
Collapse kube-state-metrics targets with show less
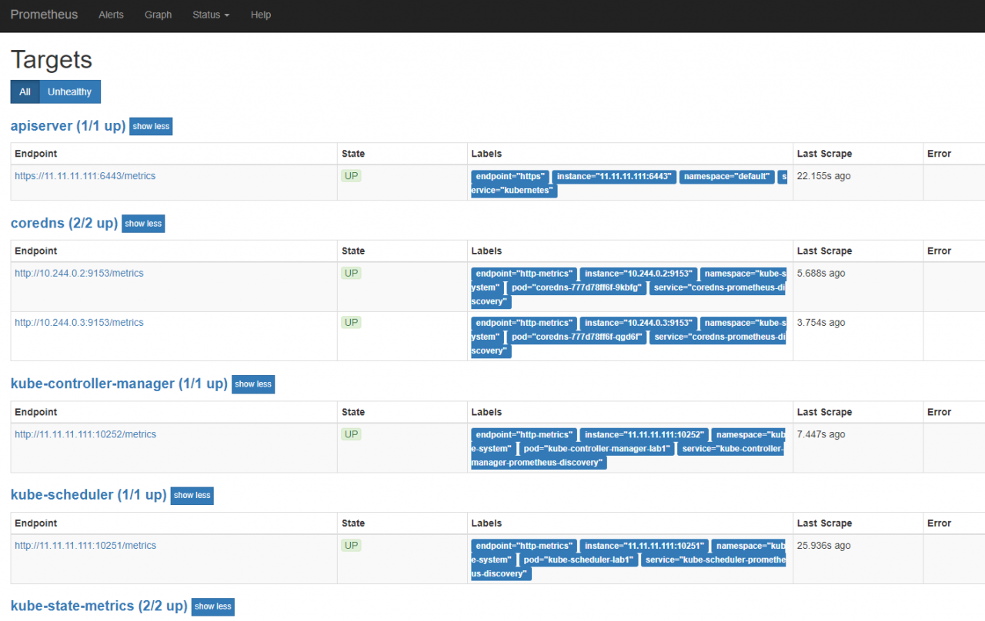click(x=212, y=606)
